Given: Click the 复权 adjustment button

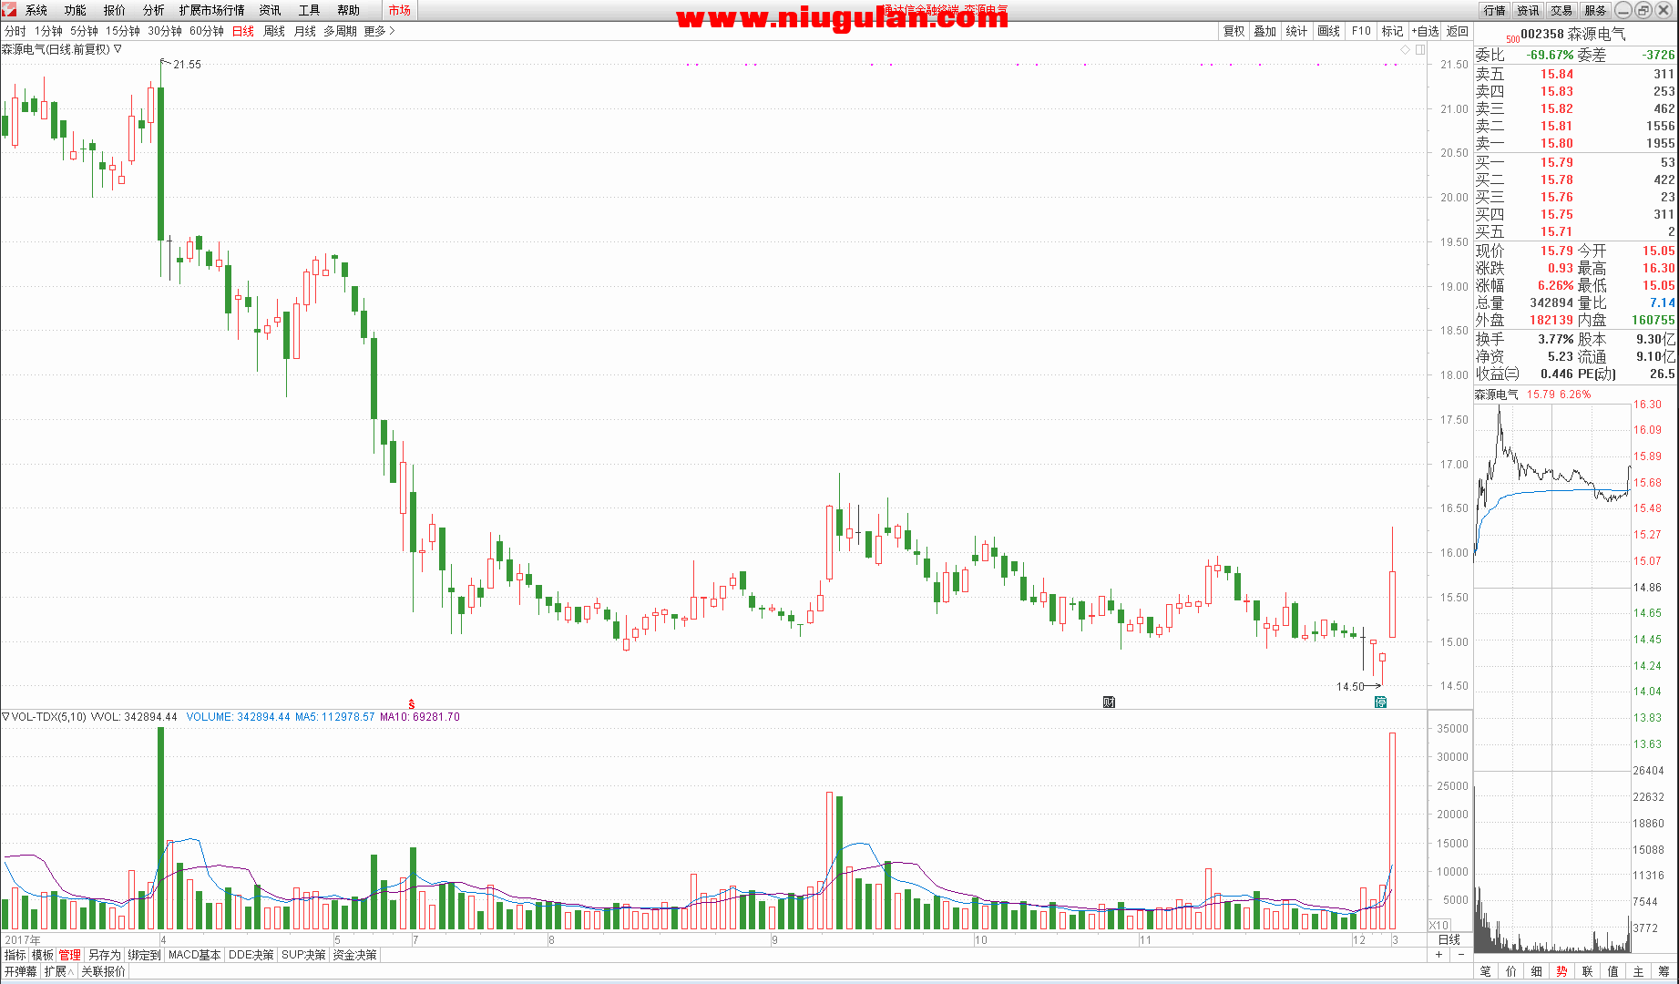Looking at the screenshot, I should point(1234,31).
